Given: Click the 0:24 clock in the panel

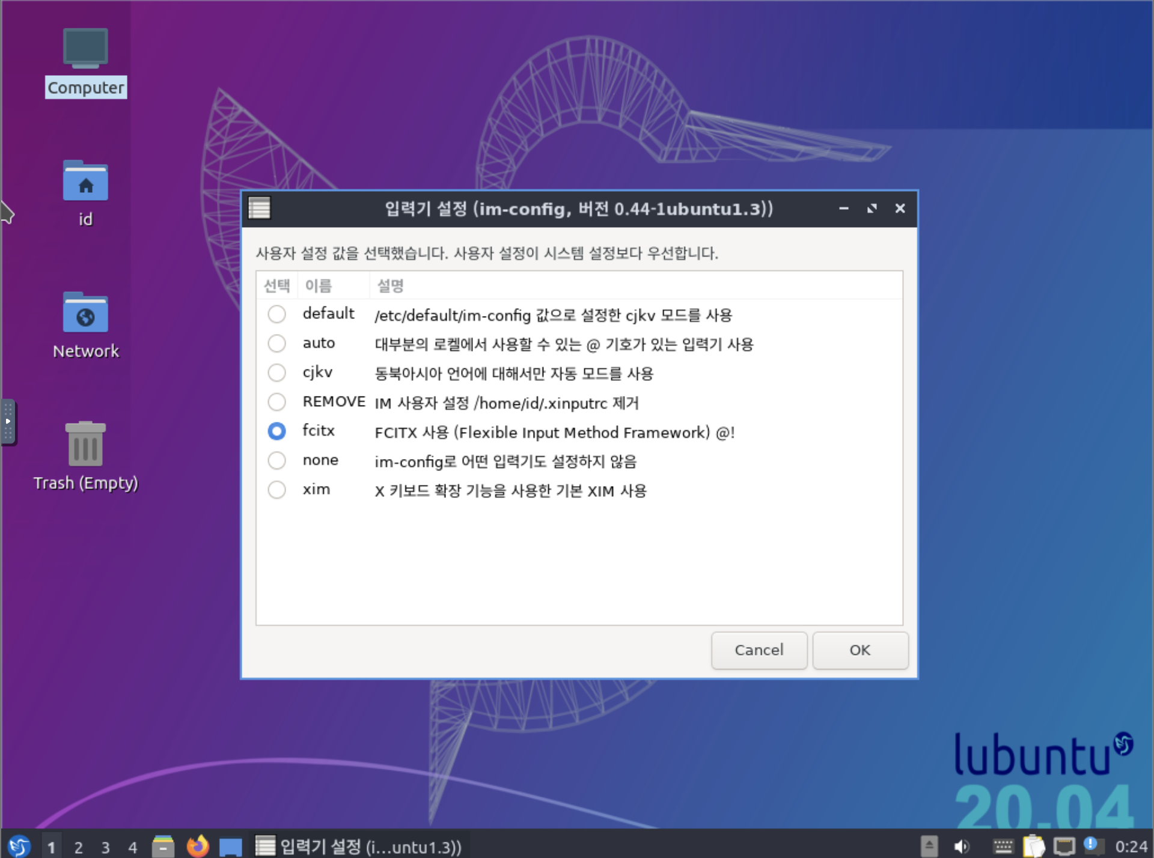Looking at the screenshot, I should coord(1131,847).
